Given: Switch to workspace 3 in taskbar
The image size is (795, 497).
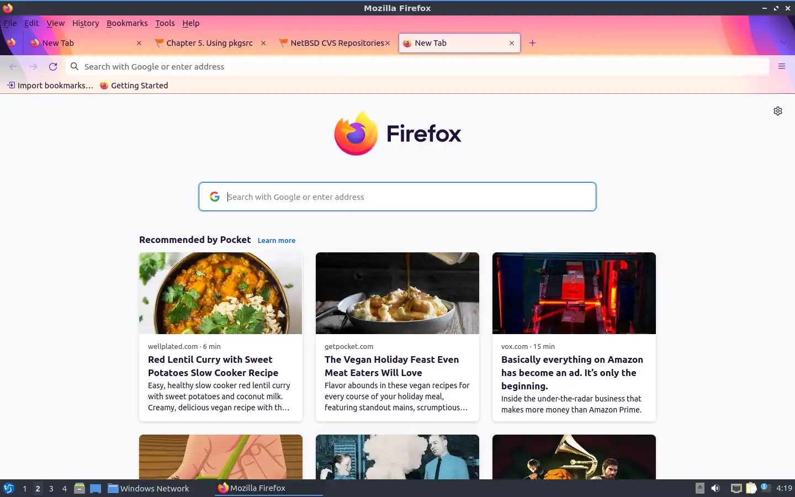Looking at the screenshot, I should click(51, 488).
